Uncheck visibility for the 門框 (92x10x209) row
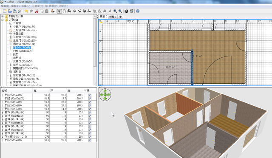The height and width of the screenshot is (158, 272). point(90,99)
